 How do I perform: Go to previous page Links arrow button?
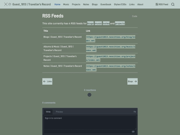[x=47, y=81]
